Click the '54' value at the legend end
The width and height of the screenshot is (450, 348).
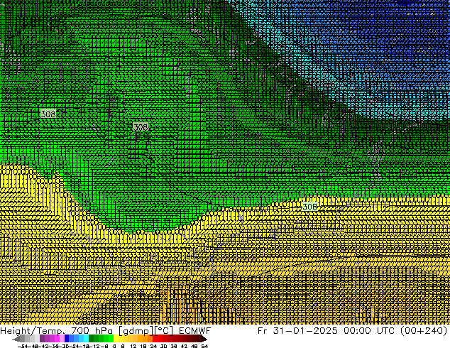click(x=204, y=346)
